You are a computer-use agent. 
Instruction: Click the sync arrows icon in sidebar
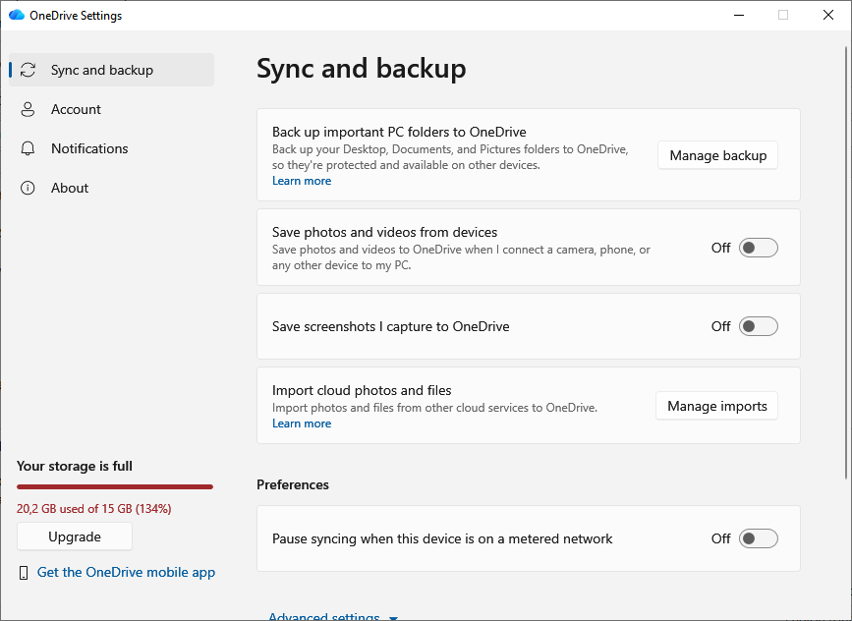[x=28, y=70]
